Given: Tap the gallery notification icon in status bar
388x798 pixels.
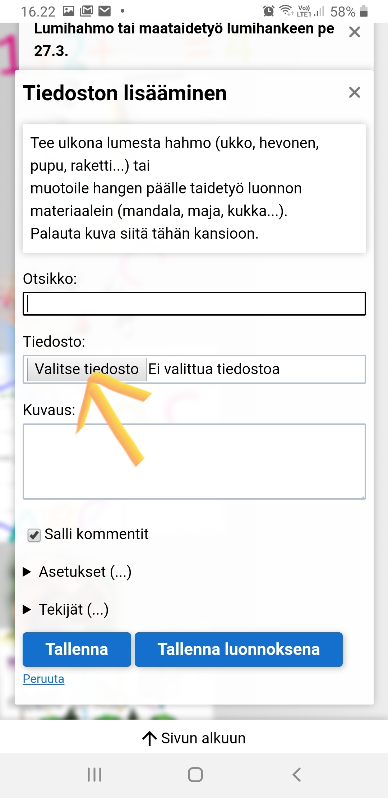Looking at the screenshot, I should [x=69, y=12].
